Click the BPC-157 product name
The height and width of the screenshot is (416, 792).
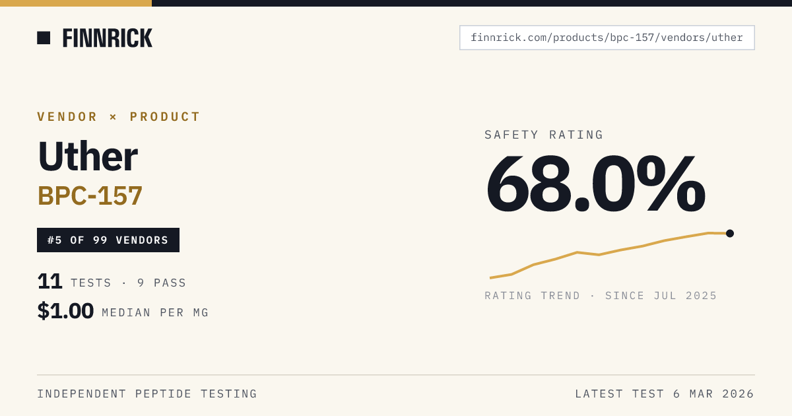(90, 196)
